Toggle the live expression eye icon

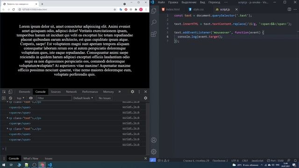(x=31, y=98)
